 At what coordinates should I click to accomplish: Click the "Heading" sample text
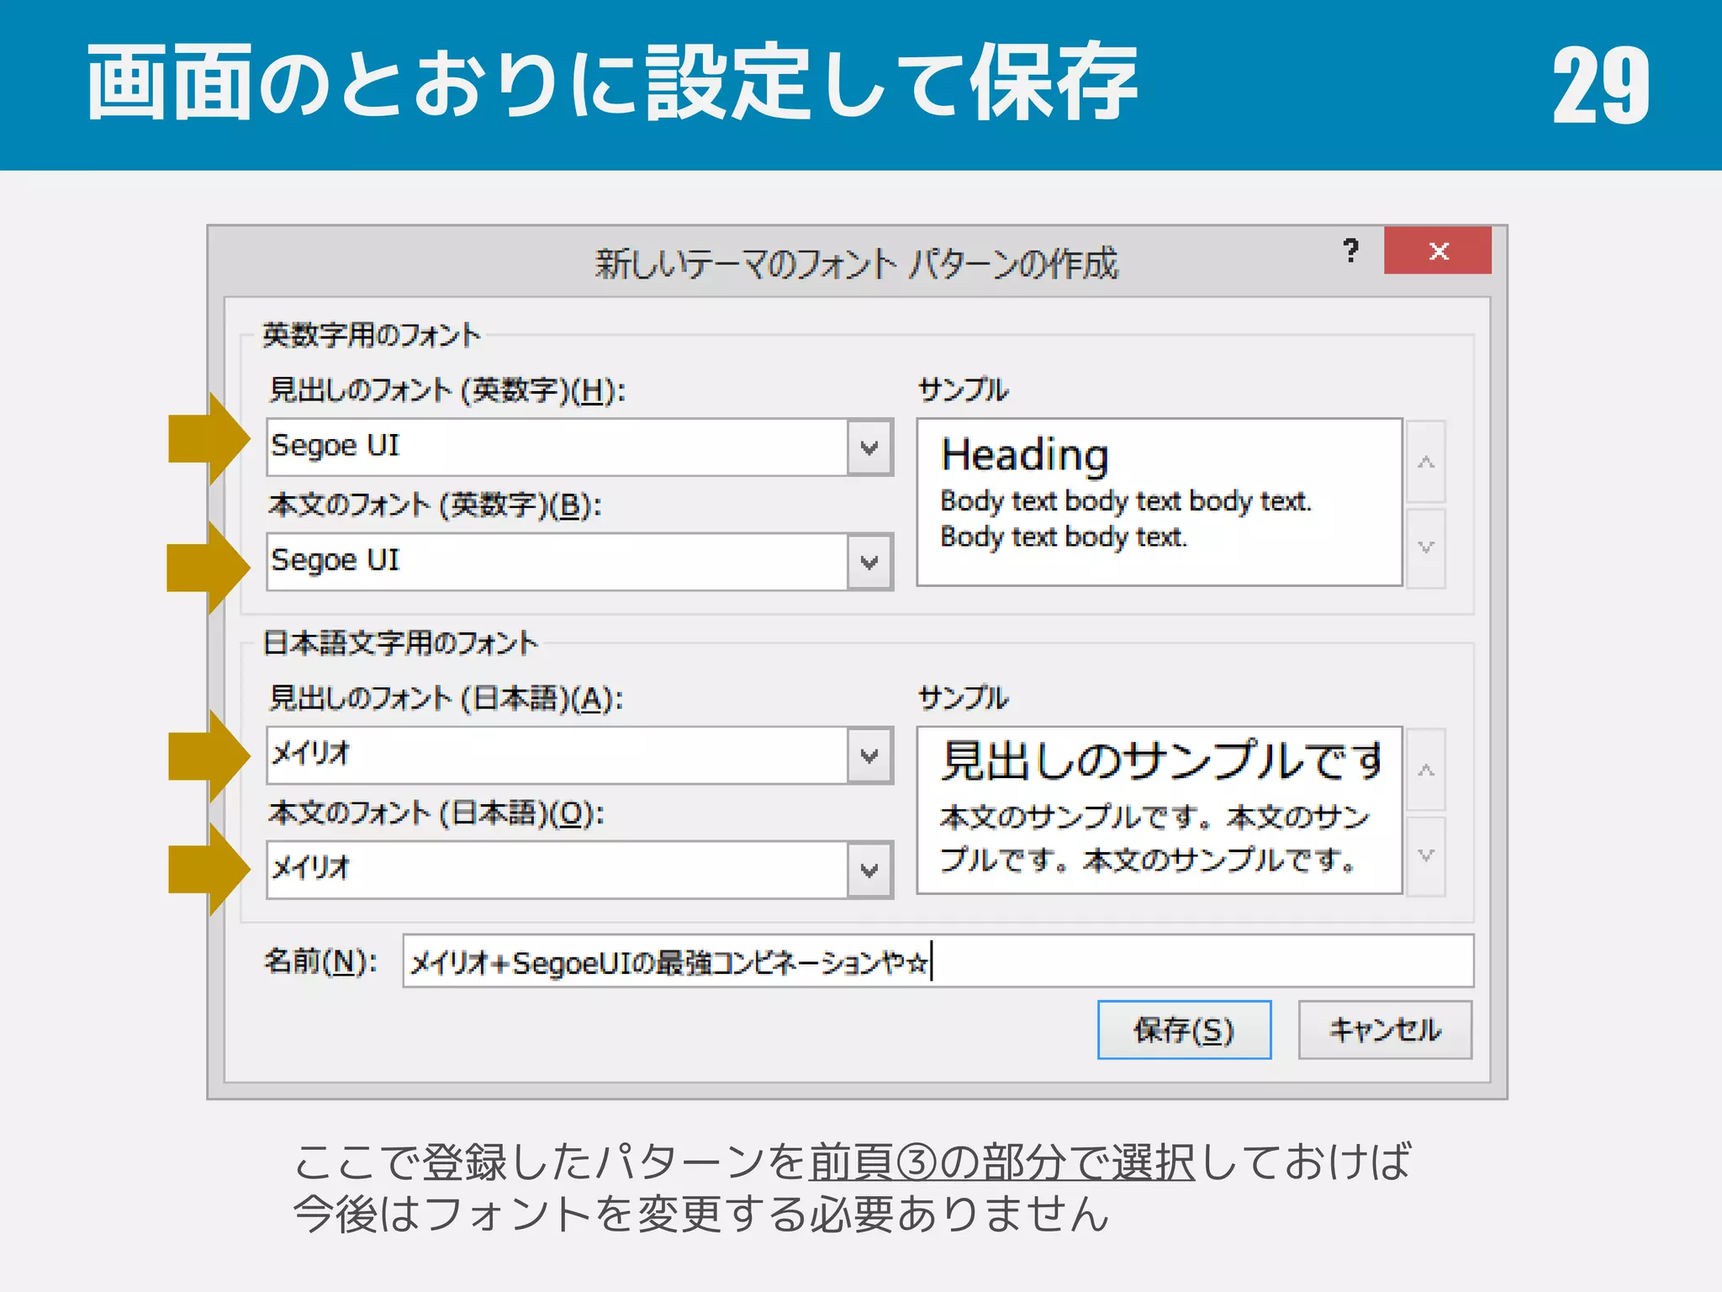click(x=1025, y=456)
